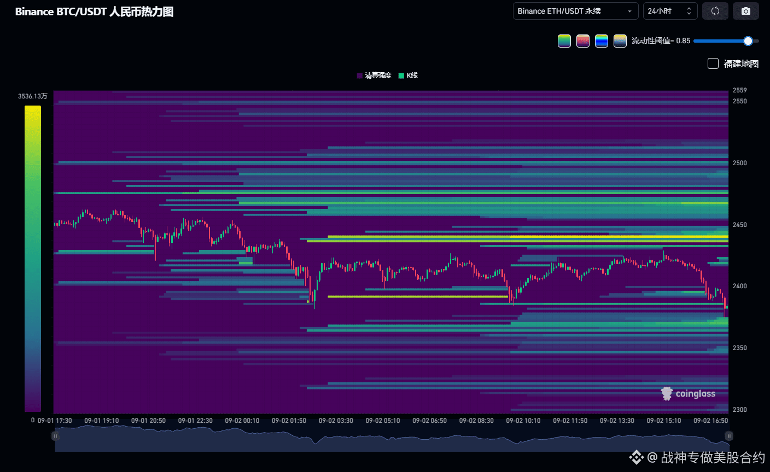Screen dimensions: 770x472
Task: Take a screenshot with the camera icon
Action: click(x=746, y=11)
